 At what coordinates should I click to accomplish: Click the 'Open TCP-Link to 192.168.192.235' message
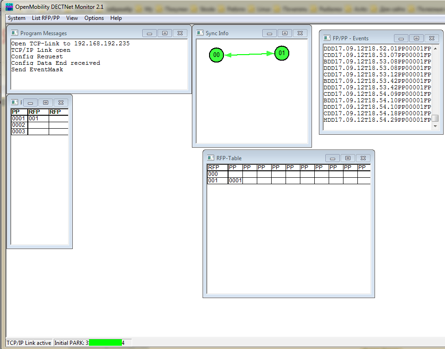pyautogui.click(x=70, y=44)
